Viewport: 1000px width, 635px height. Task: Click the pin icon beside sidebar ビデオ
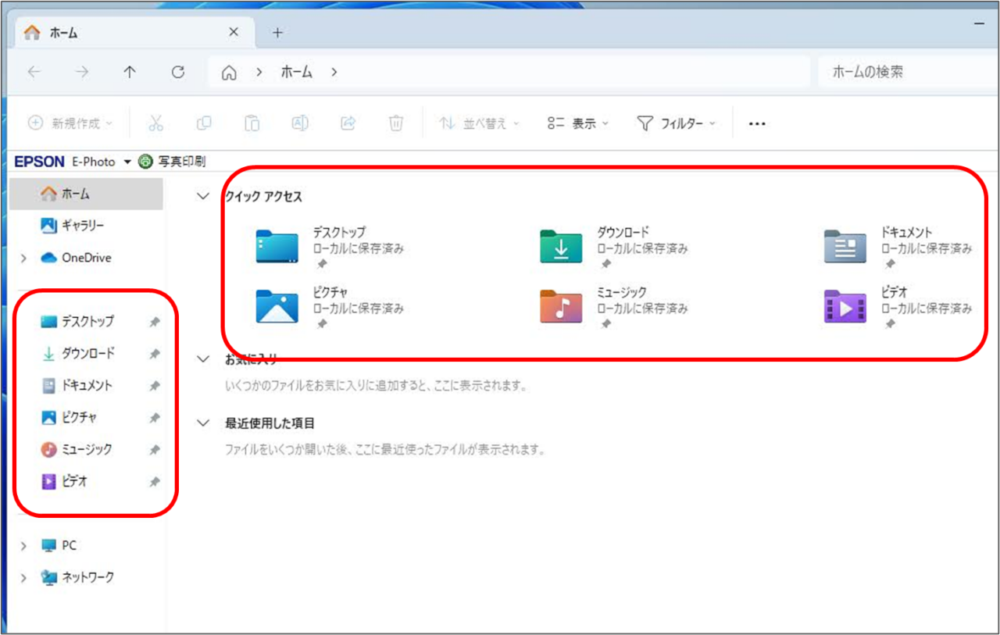click(155, 482)
